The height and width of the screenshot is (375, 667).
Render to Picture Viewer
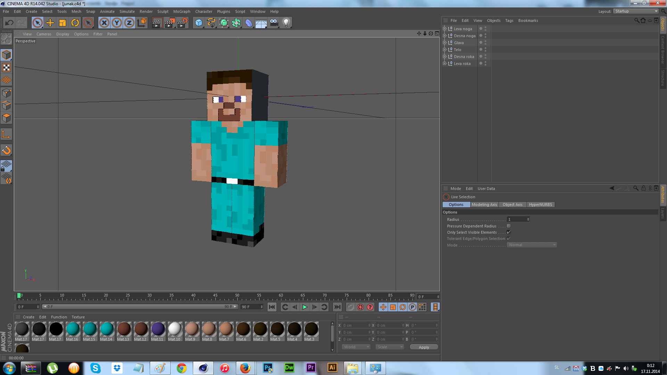click(170, 23)
